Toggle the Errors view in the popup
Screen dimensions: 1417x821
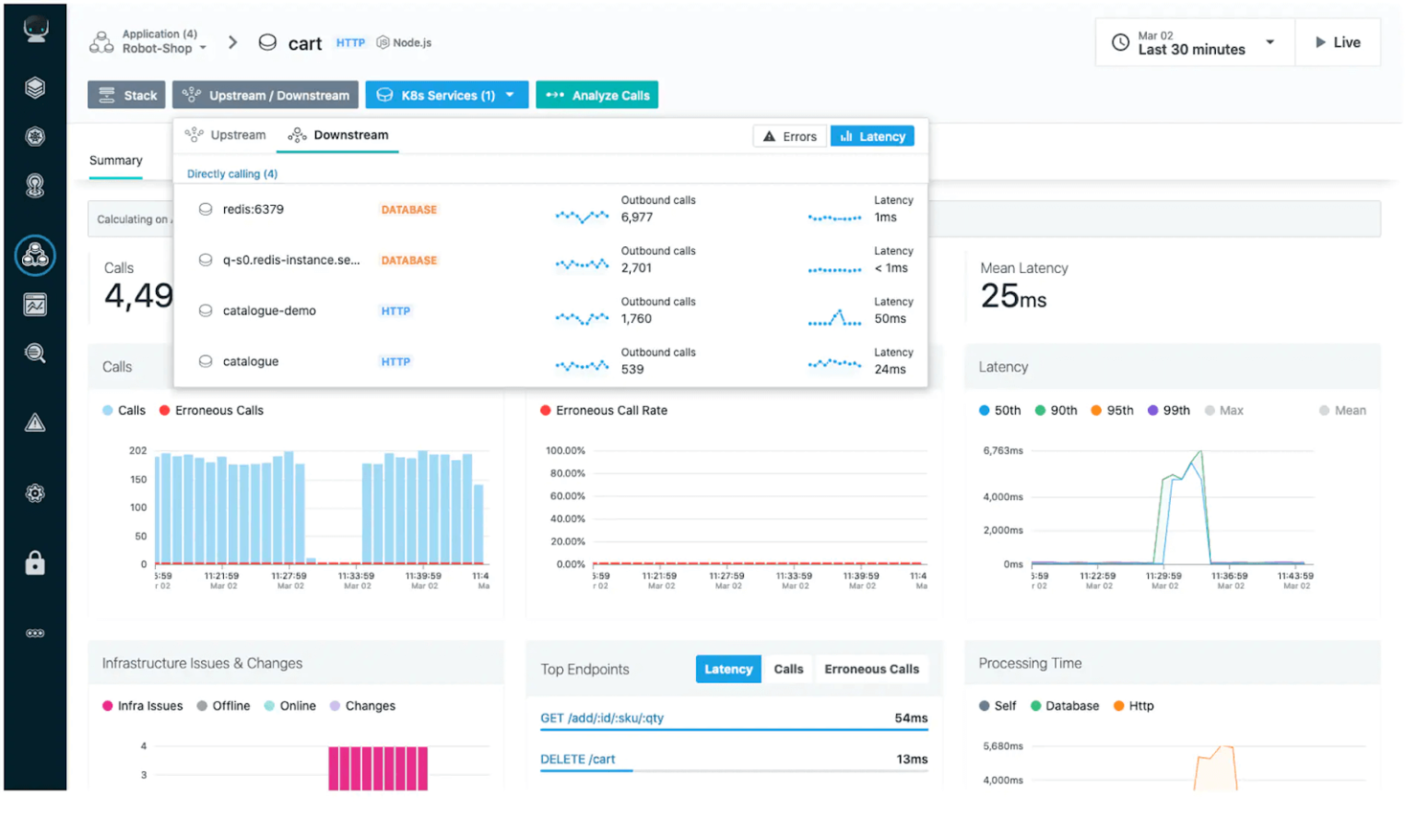pyautogui.click(x=789, y=135)
